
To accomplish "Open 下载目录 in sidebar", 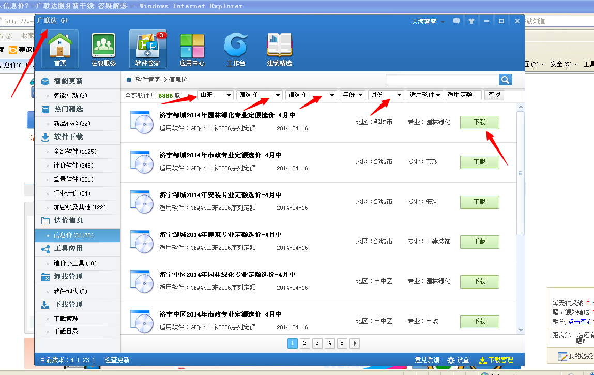I will pos(66,332).
